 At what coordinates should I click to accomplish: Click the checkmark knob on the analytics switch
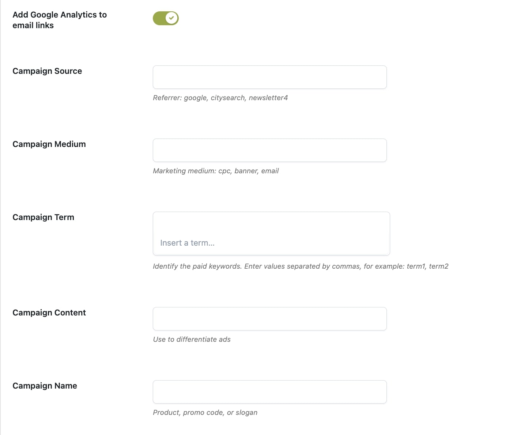click(x=171, y=18)
